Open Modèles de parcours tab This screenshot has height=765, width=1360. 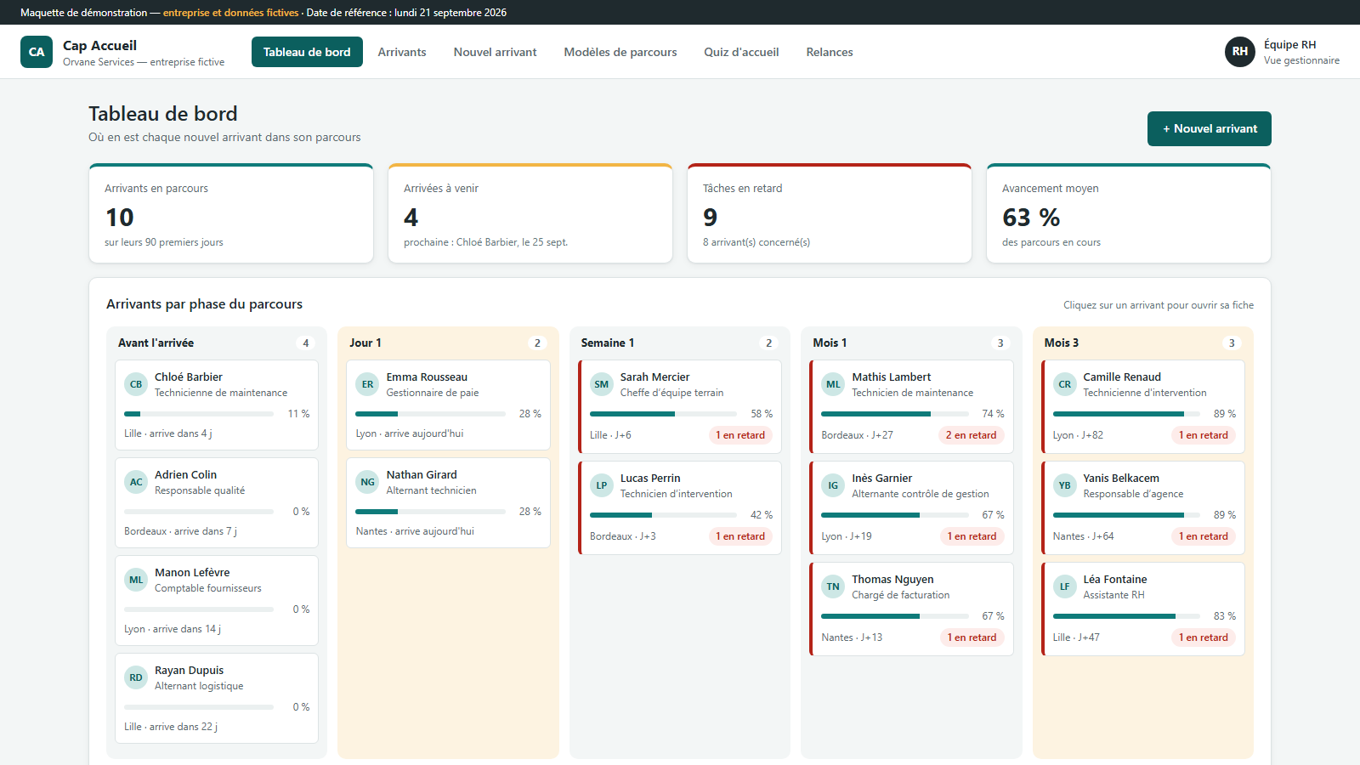[x=620, y=52]
